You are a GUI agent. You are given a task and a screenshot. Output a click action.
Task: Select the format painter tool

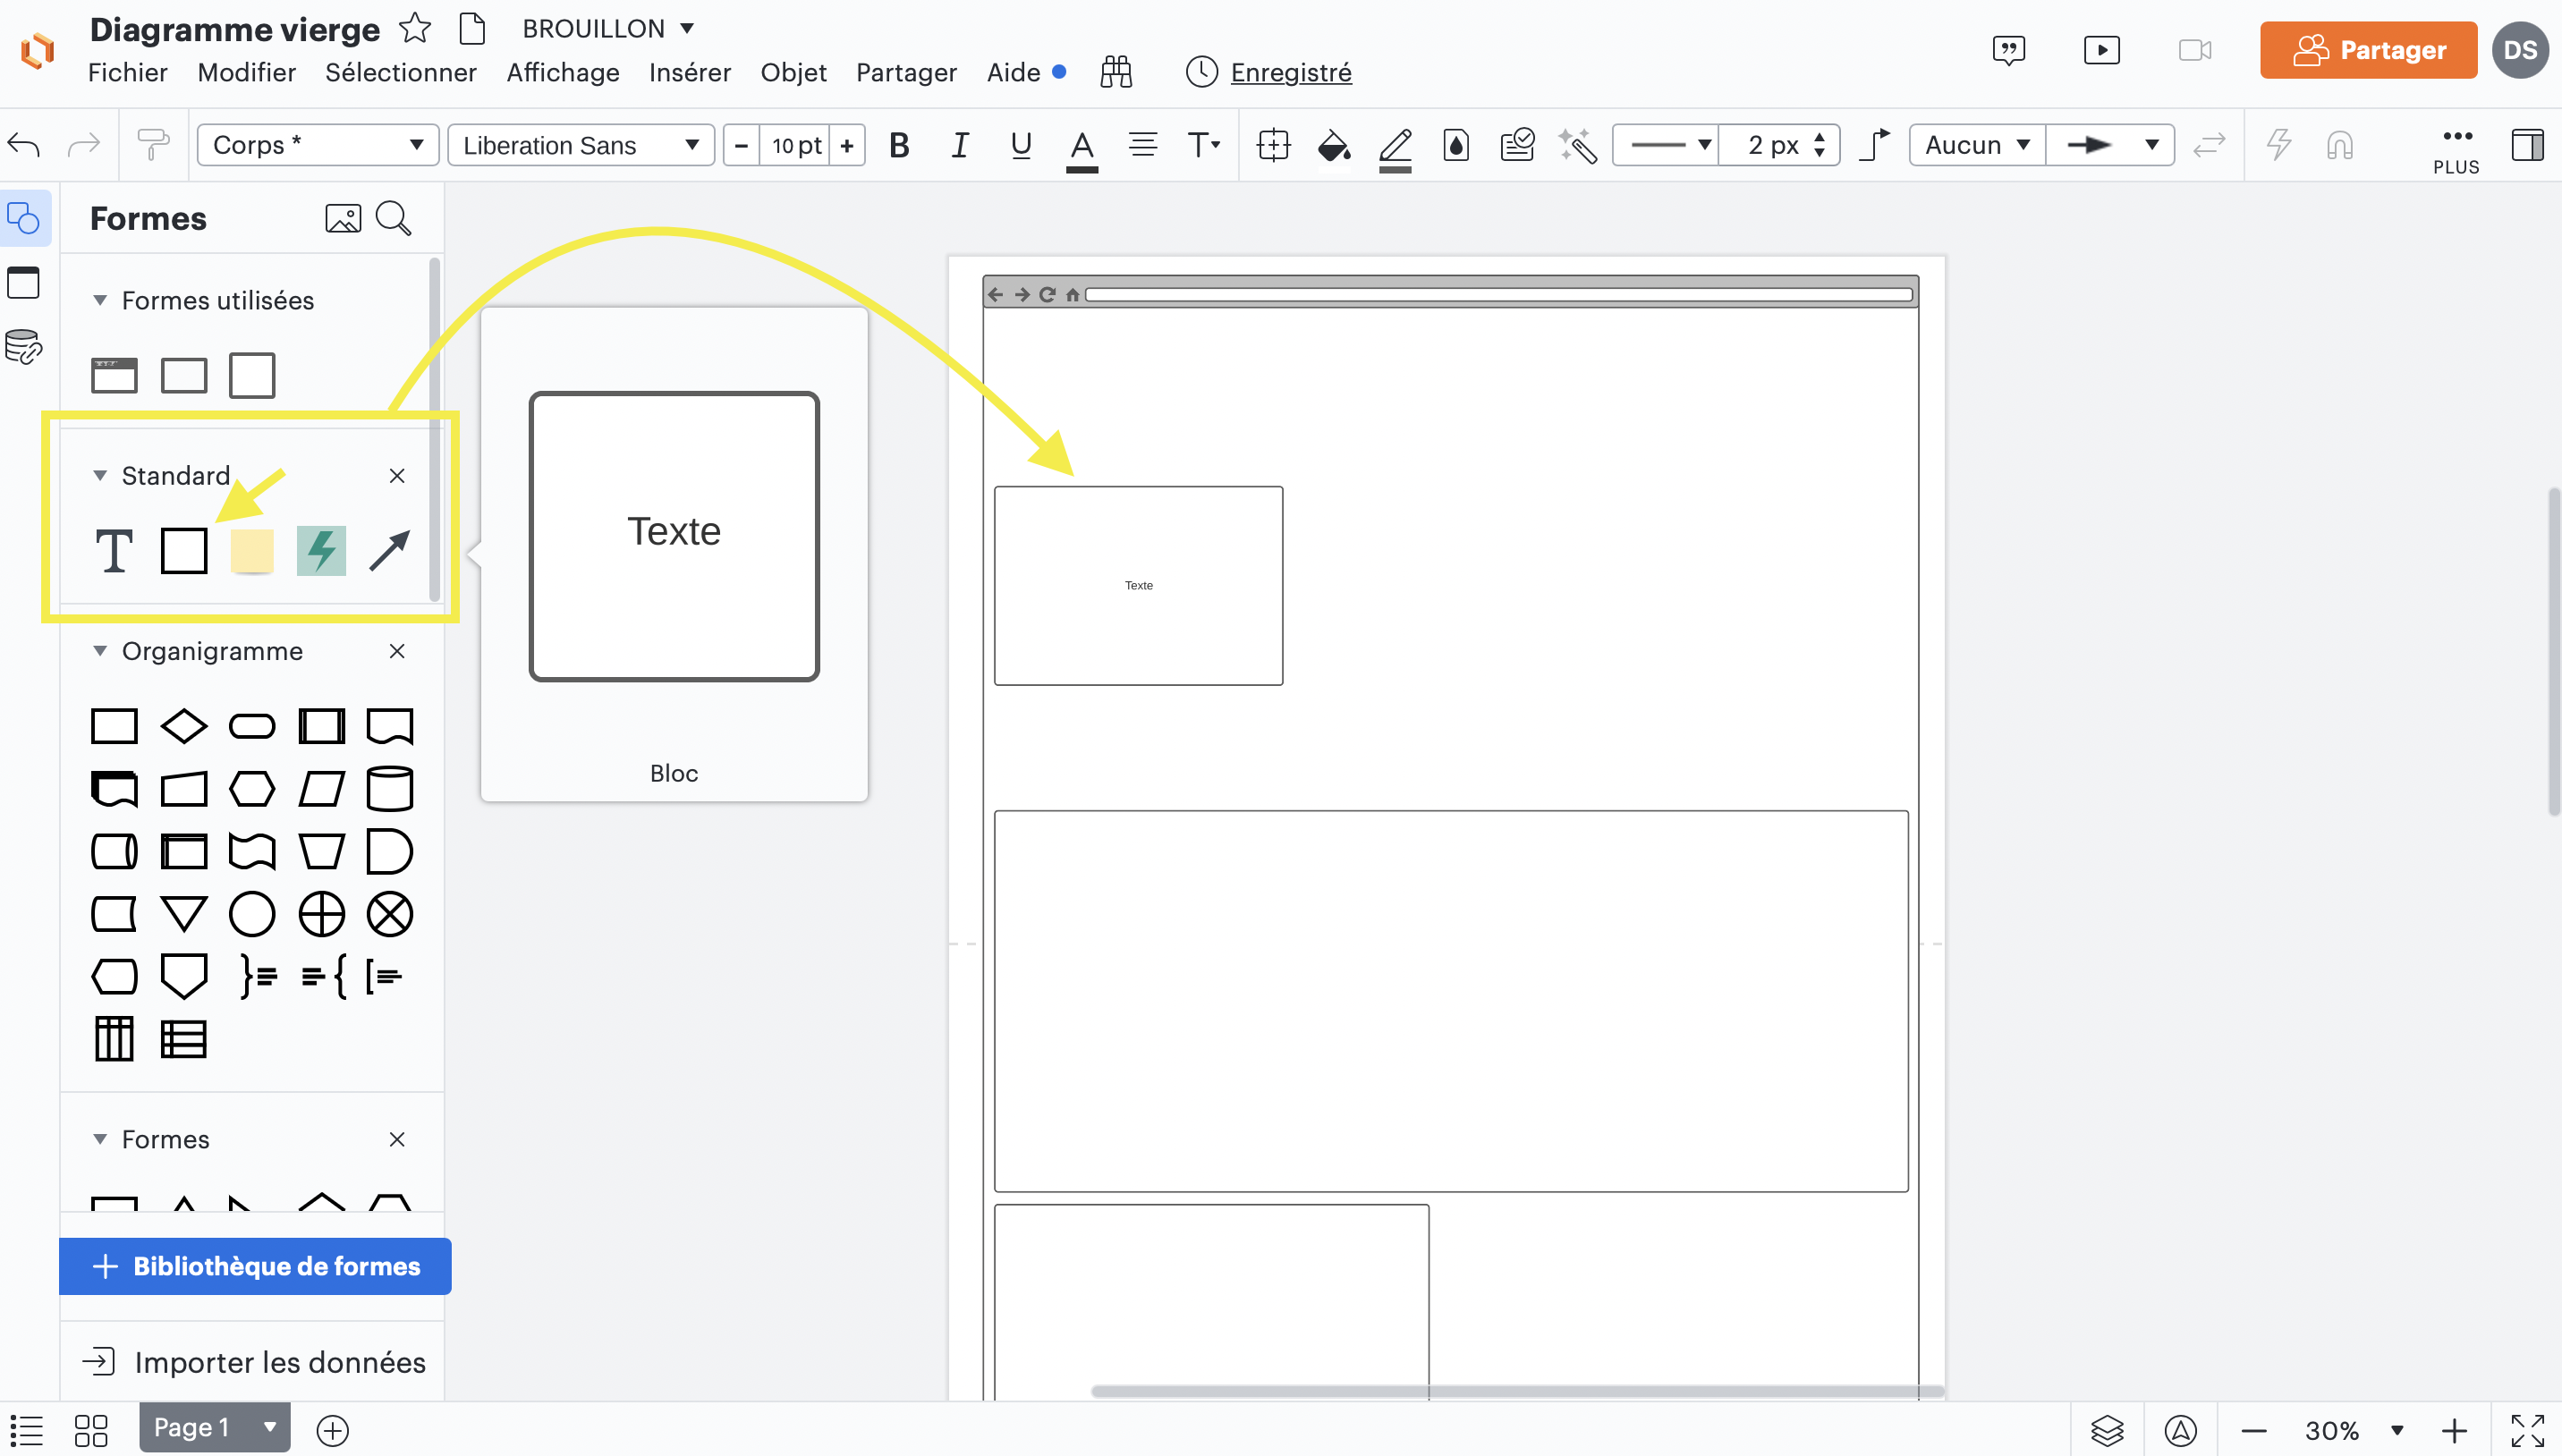pos(153,145)
